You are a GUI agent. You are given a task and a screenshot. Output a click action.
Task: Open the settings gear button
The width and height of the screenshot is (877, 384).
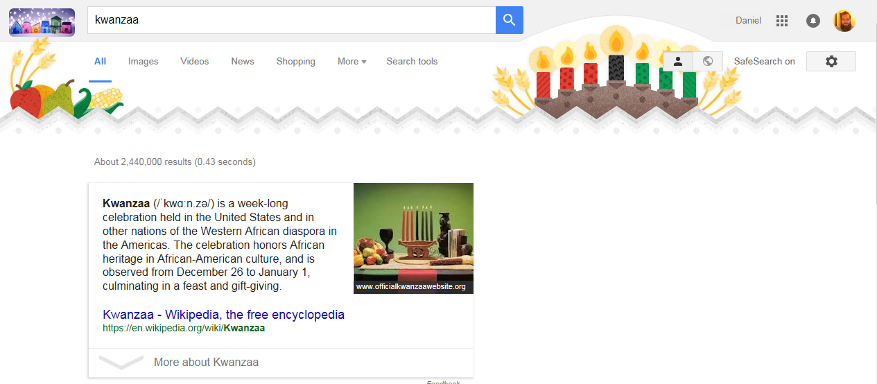[x=831, y=61]
